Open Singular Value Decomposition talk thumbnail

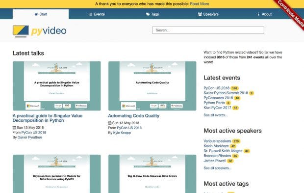(57, 86)
